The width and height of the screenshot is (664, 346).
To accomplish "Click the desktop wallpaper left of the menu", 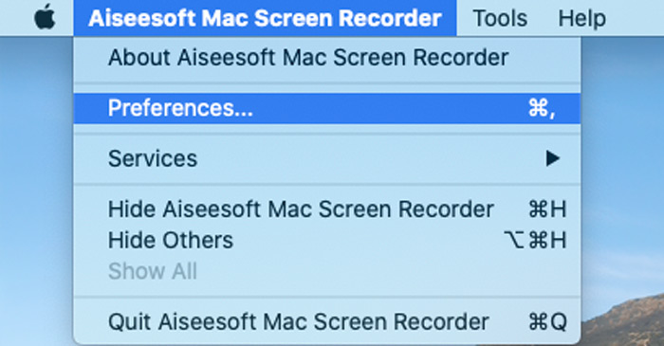I will (x=36, y=191).
